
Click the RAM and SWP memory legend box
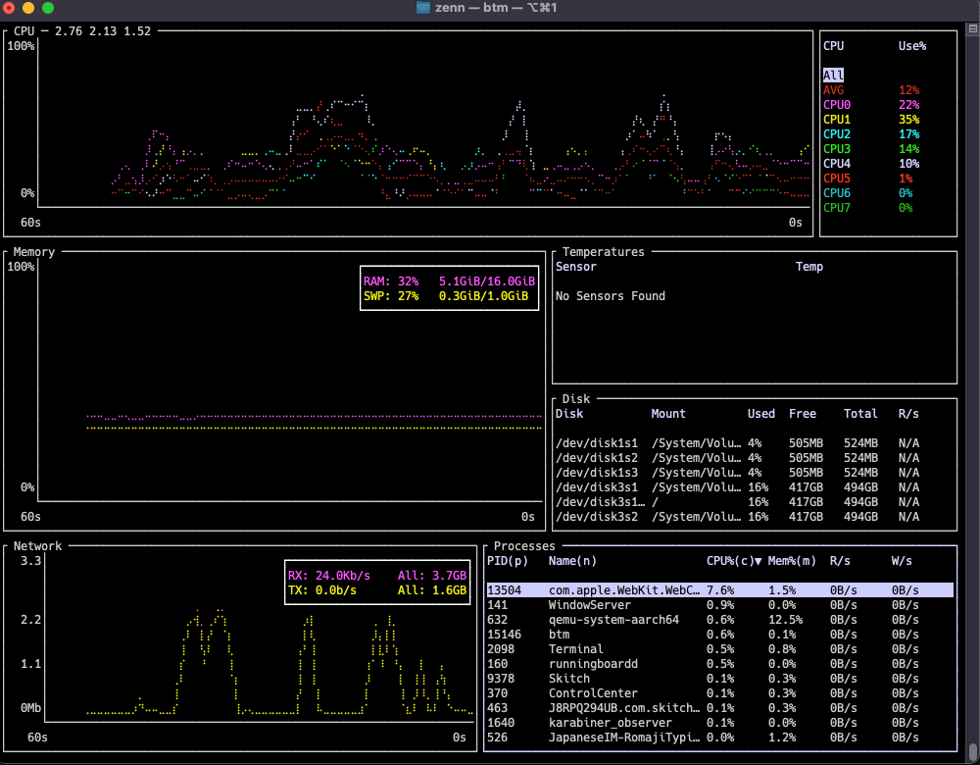[449, 288]
